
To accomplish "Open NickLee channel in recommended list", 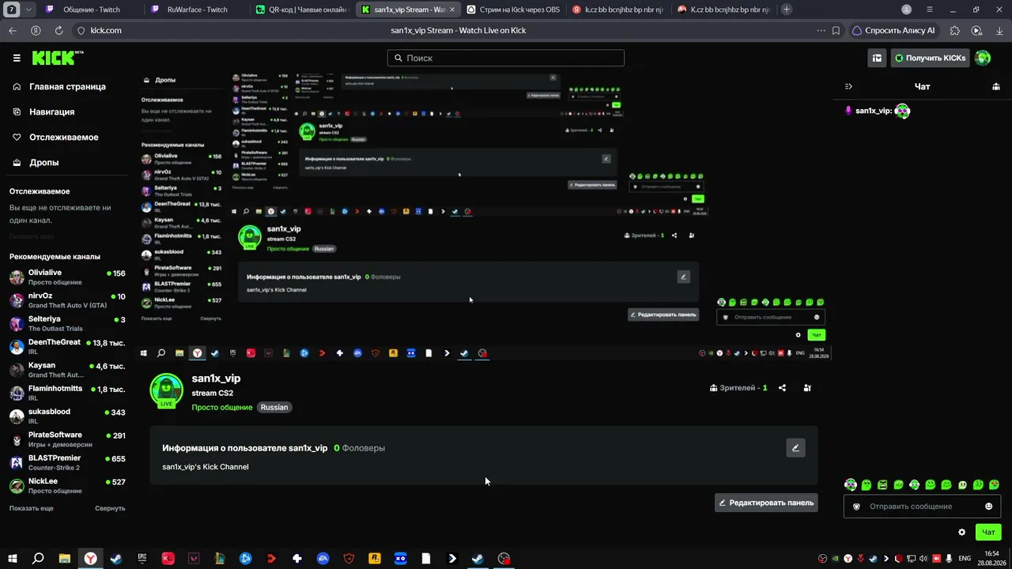I will pyautogui.click(x=67, y=485).
